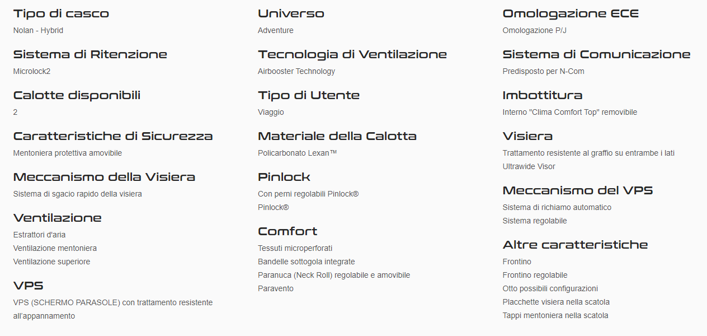Click the 'Ultrawide Visor' entry
The image size is (707, 336).
(x=529, y=166)
